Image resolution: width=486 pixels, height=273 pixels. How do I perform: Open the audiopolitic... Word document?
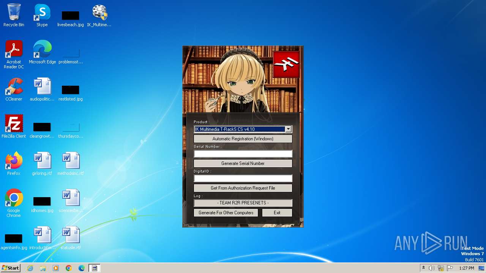pyautogui.click(x=42, y=89)
